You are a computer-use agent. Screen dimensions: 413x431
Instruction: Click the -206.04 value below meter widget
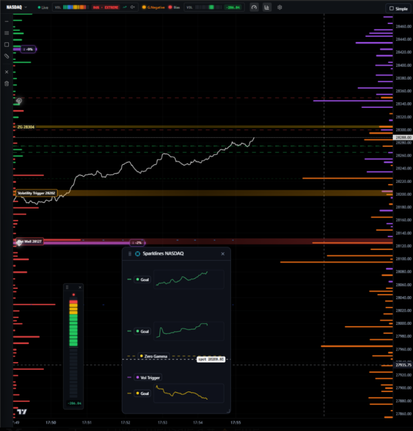(74, 403)
